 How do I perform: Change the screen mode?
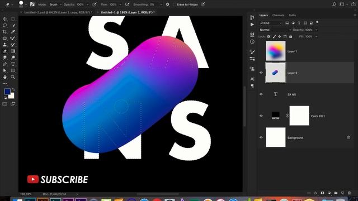(x=13, y=104)
